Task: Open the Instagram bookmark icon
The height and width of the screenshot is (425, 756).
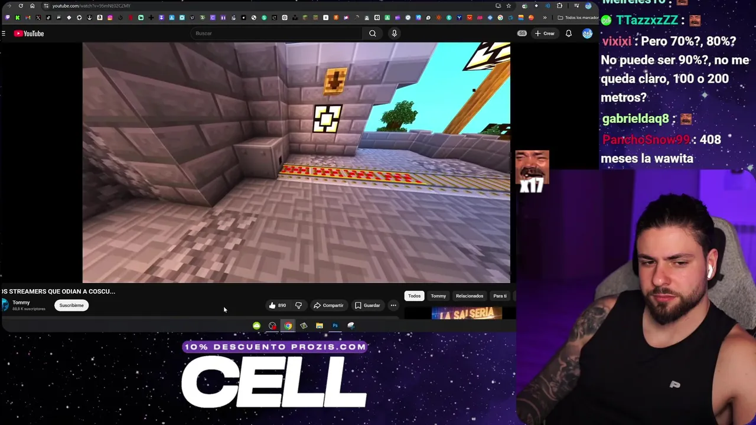Action: (x=110, y=18)
